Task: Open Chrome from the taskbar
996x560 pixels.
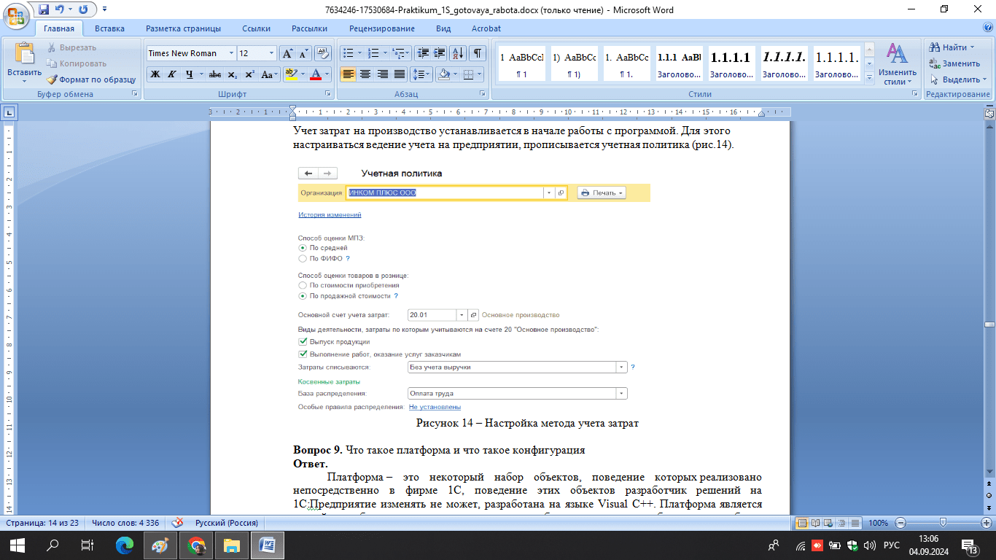Action: tap(196, 545)
